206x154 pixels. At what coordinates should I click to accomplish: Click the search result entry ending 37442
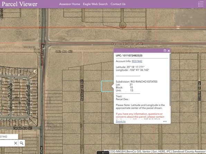point(9,137)
